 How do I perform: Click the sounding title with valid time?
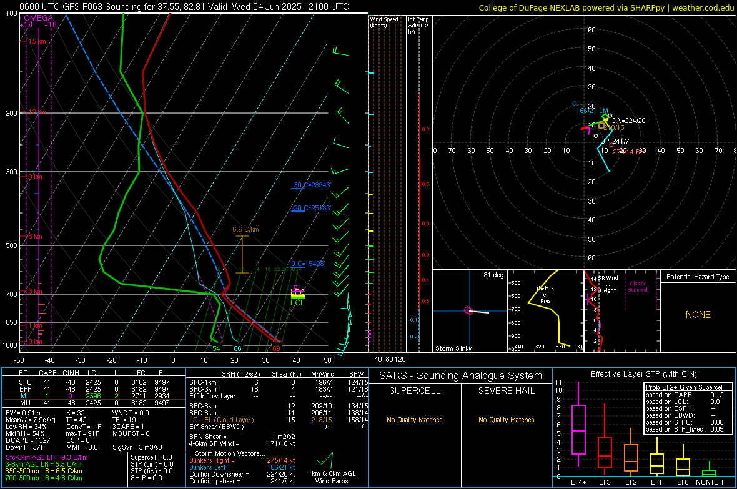(184, 7)
